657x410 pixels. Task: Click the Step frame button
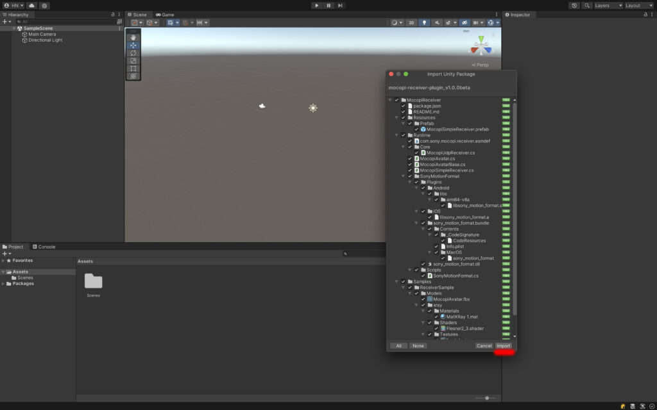pos(340,5)
